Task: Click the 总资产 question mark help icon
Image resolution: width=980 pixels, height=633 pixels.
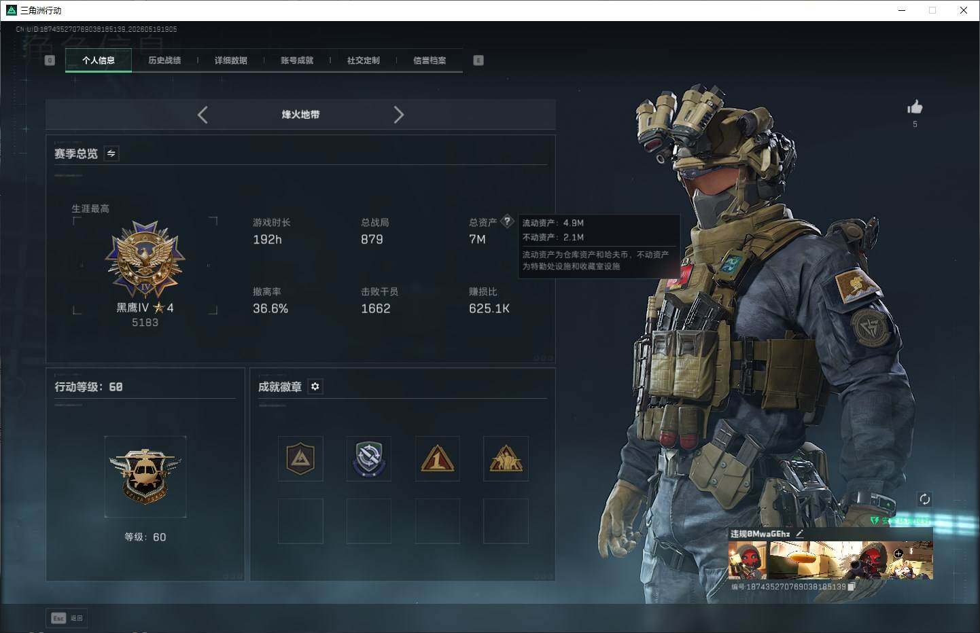Action: point(507,221)
